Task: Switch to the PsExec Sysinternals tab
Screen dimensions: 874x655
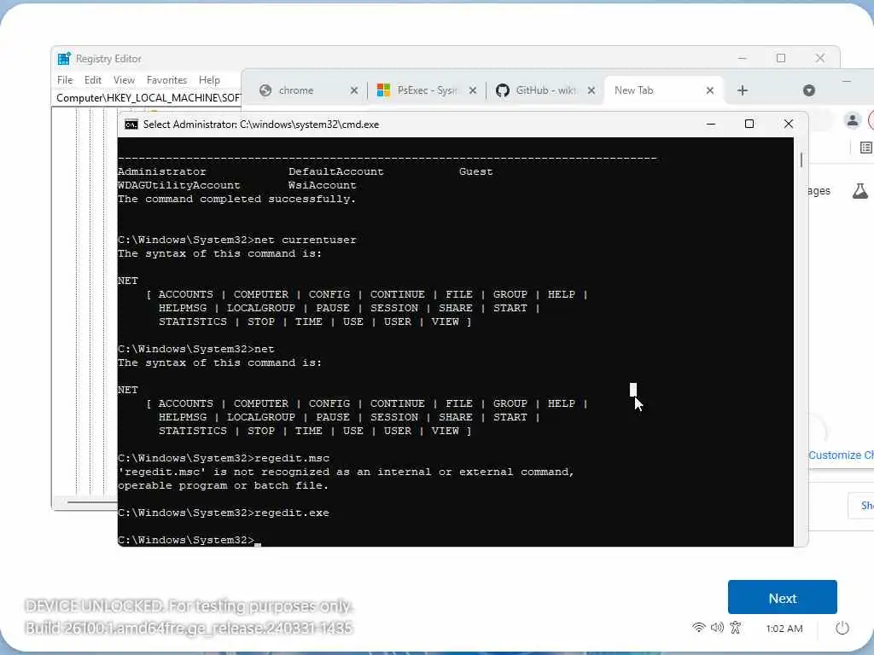Action: pos(427,90)
